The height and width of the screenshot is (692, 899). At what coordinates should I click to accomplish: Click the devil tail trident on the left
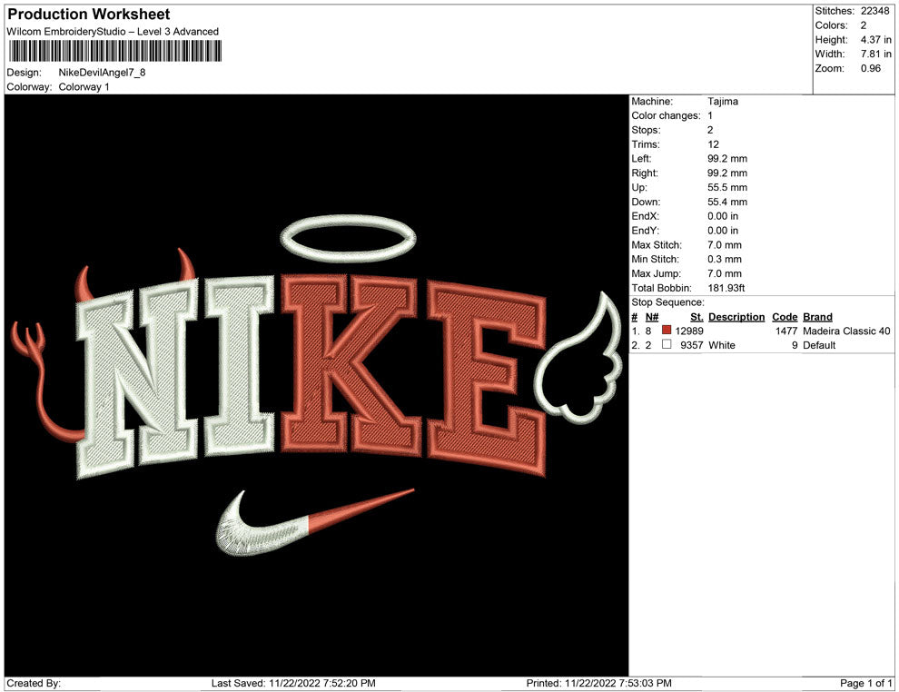pos(29,340)
